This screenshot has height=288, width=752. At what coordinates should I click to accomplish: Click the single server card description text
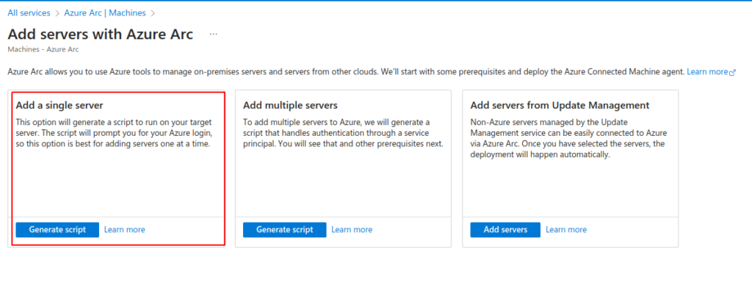pyautogui.click(x=114, y=133)
